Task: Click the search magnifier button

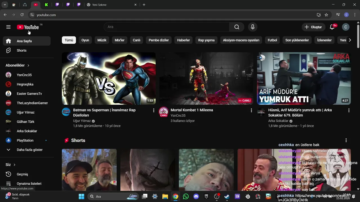Action: pos(237,27)
